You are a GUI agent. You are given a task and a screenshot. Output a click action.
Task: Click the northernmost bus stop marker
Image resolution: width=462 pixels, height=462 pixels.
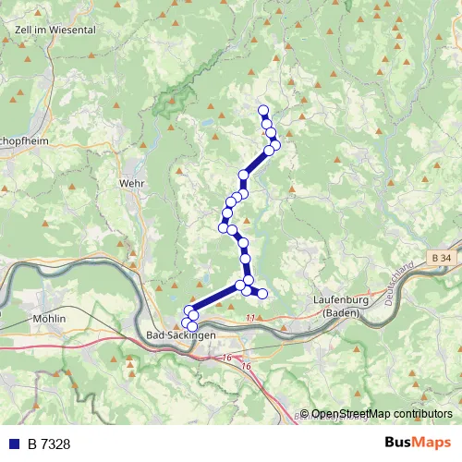pos(263,110)
